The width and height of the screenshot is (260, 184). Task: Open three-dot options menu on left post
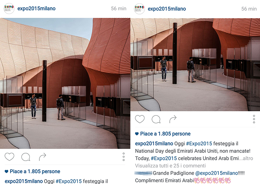[x=124, y=157]
